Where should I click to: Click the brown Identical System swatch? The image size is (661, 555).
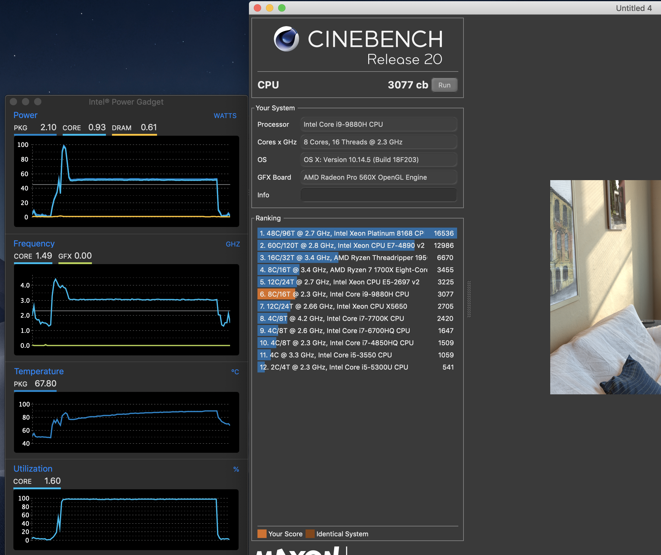pyautogui.click(x=310, y=534)
